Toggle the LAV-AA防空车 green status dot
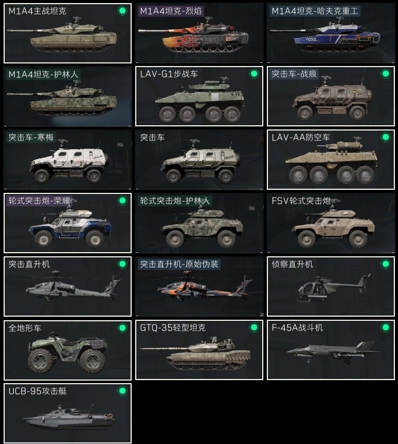This screenshot has width=398, height=444. 386,137
